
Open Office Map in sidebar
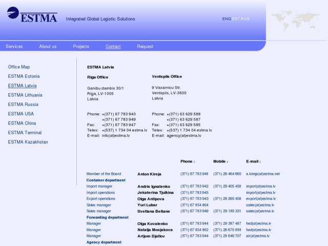[x=19, y=67]
